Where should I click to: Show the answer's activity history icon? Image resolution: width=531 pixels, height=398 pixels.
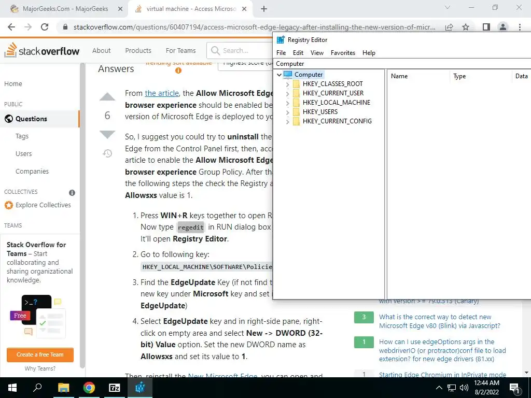pyautogui.click(x=107, y=153)
